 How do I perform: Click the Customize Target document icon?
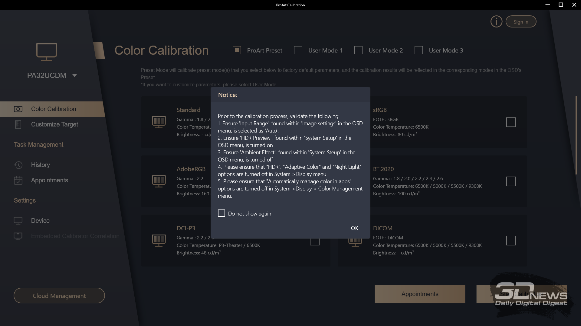(x=18, y=124)
